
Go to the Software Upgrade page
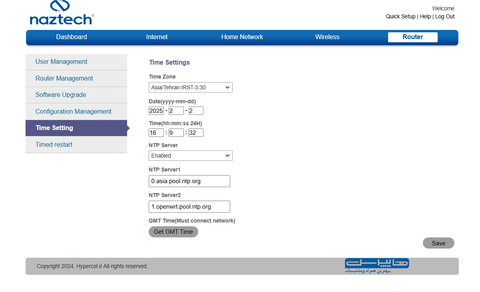pyautogui.click(x=61, y=95)
